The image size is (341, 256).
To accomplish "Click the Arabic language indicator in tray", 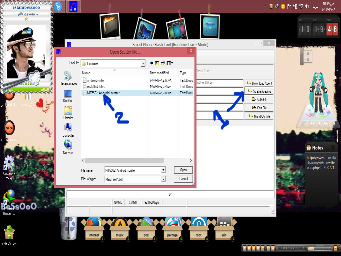I will click(x=315, y=7).
